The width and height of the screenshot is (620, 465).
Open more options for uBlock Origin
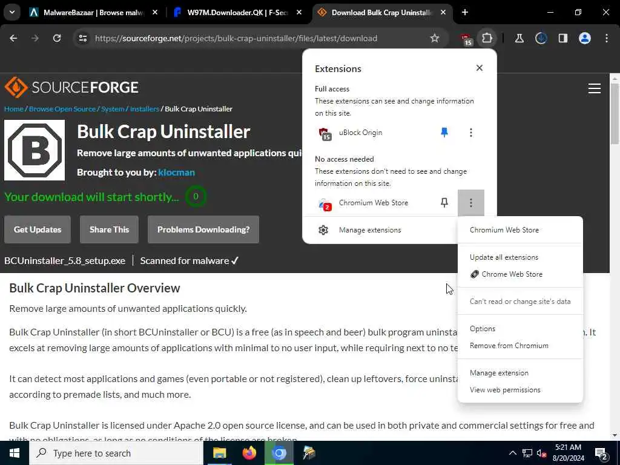point(470,133)
